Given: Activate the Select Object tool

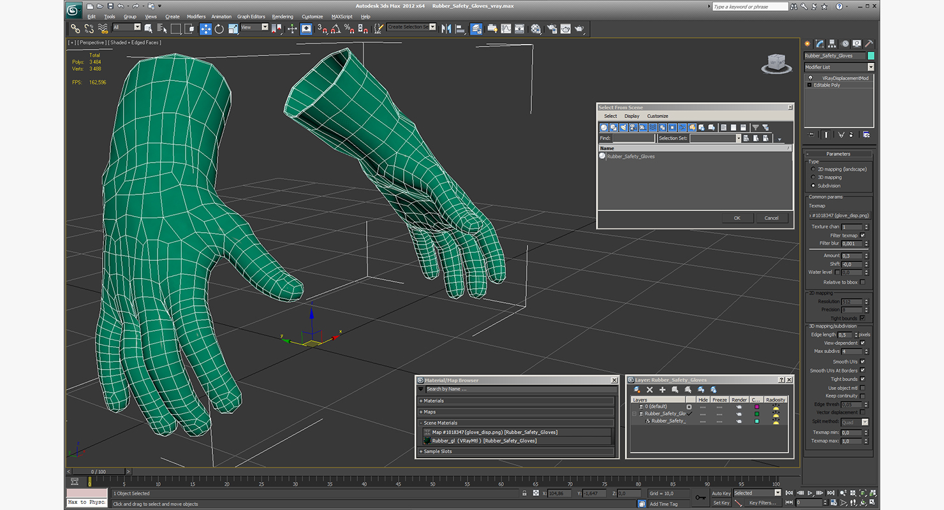Looking at the screenshot, I should tap(149, 28).
